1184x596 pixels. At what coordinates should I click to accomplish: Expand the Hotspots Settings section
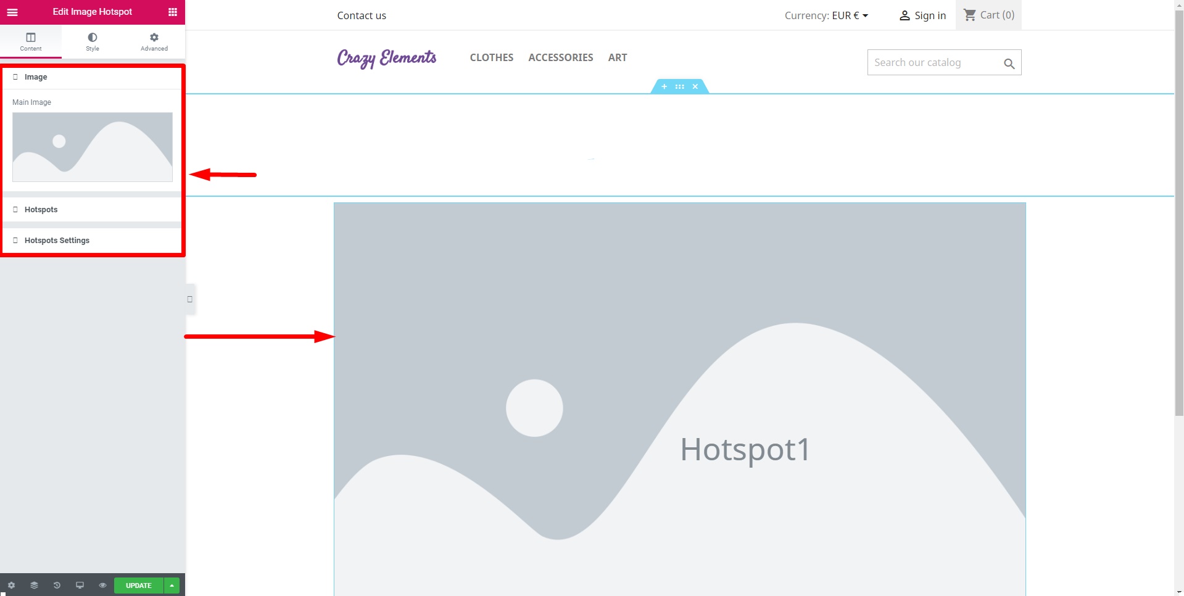(93, 241)
